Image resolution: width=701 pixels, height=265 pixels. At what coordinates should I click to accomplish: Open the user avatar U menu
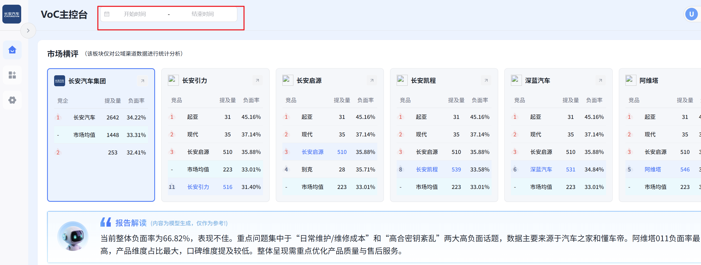(x=691, y=14)
